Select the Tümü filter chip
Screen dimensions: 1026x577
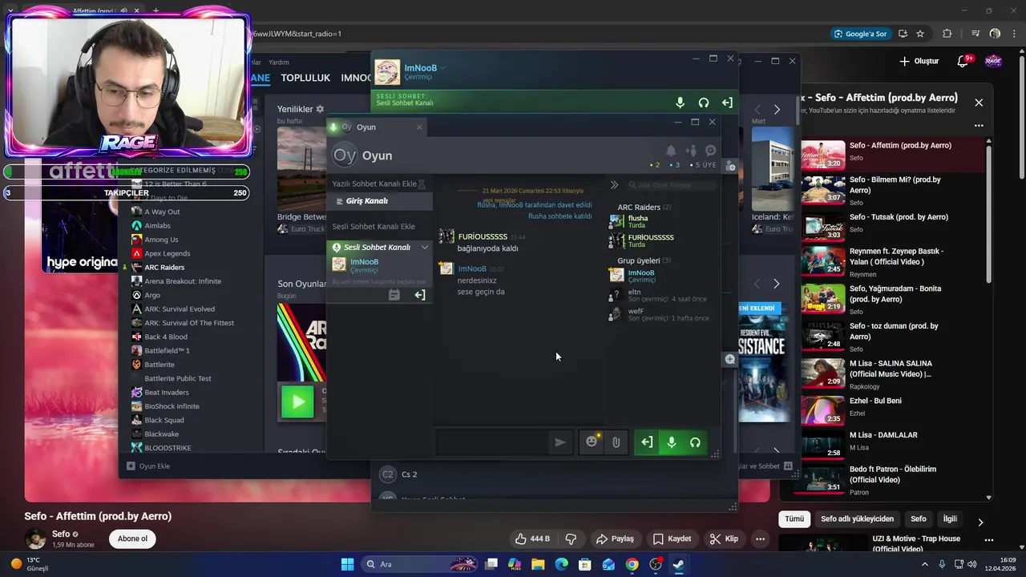[794, 518]
